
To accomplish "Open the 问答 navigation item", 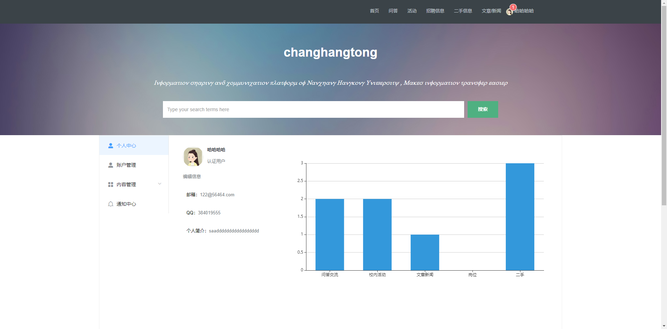I will pyautogui.click(x=393, y=11).
